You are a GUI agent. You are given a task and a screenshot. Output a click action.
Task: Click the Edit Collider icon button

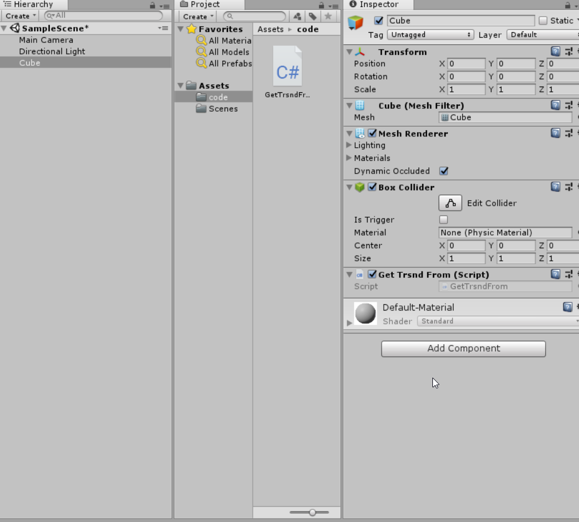pyautogui.click(x=450, y=203)
